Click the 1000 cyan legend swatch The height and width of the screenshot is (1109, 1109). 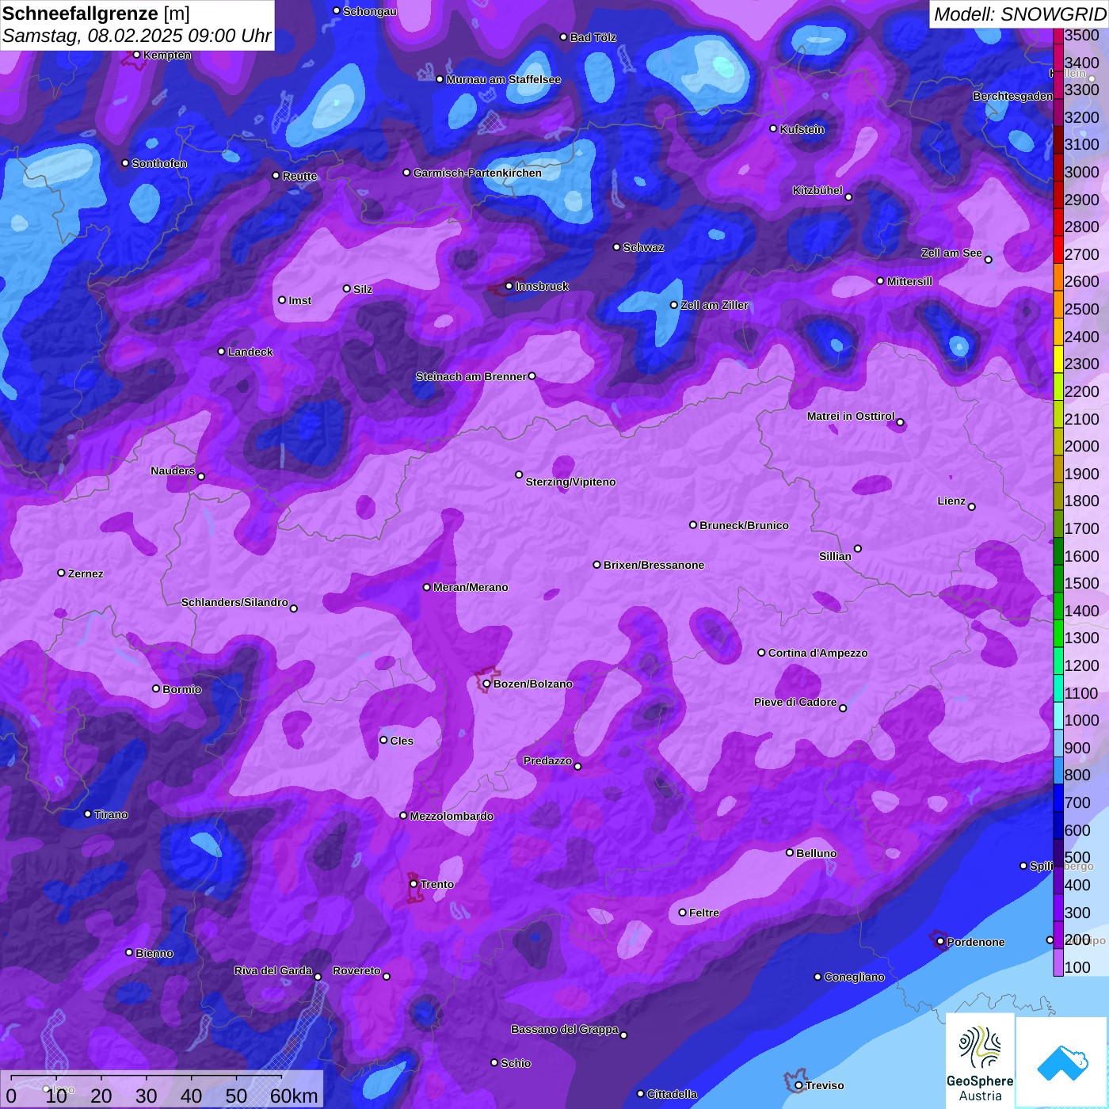point(1058,715)
